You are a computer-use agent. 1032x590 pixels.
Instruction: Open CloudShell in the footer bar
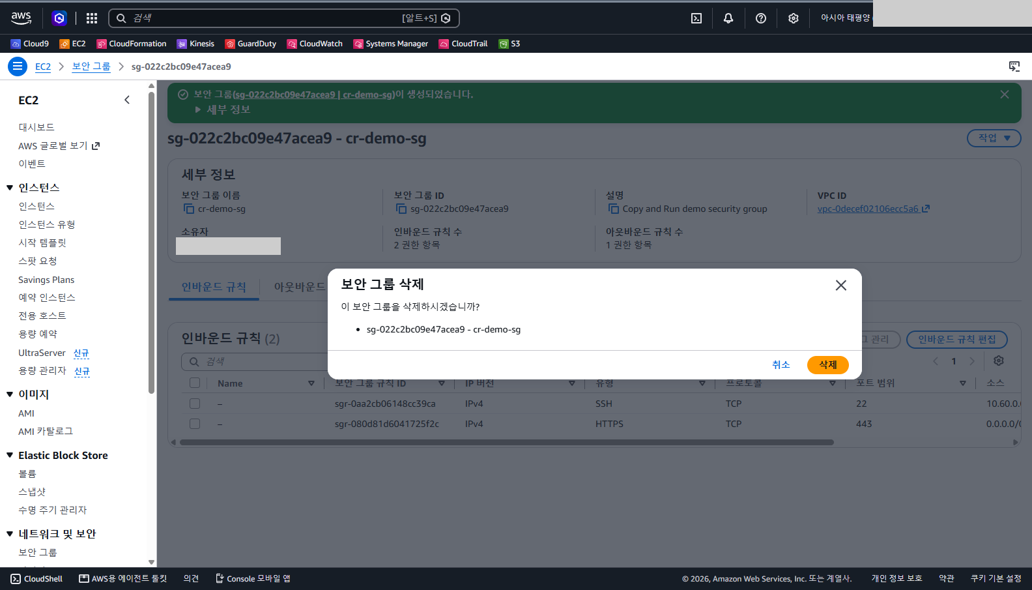pyautogui.click(x=37, y=579)
